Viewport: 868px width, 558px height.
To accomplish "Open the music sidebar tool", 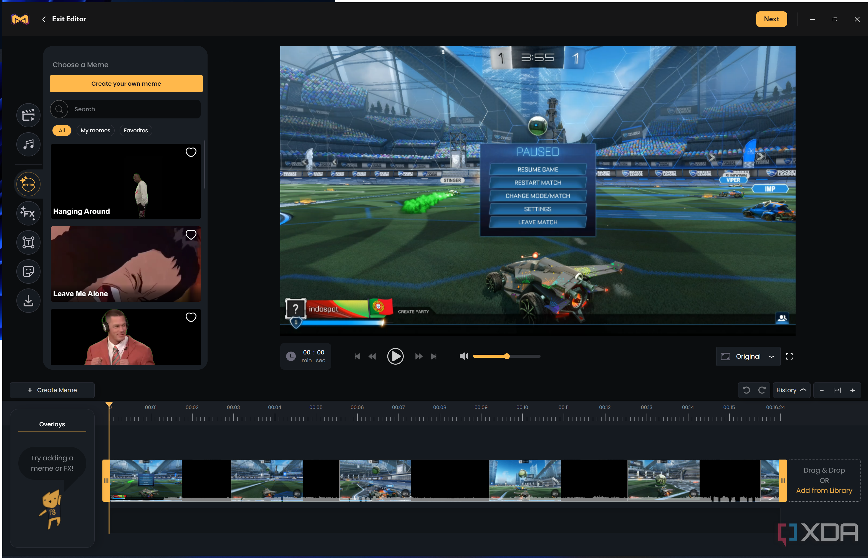I will (28, 144).
